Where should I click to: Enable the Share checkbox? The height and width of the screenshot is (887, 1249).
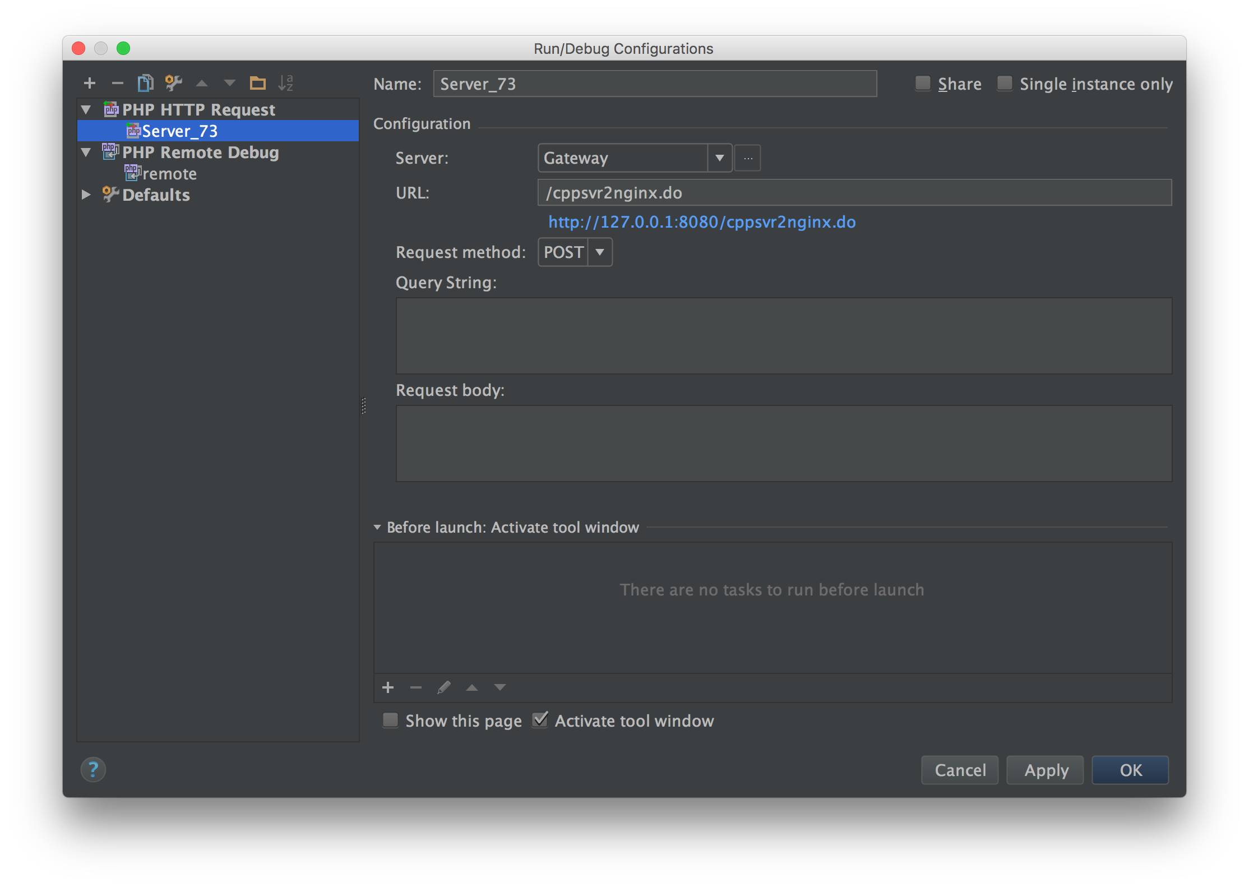(923, 84)
